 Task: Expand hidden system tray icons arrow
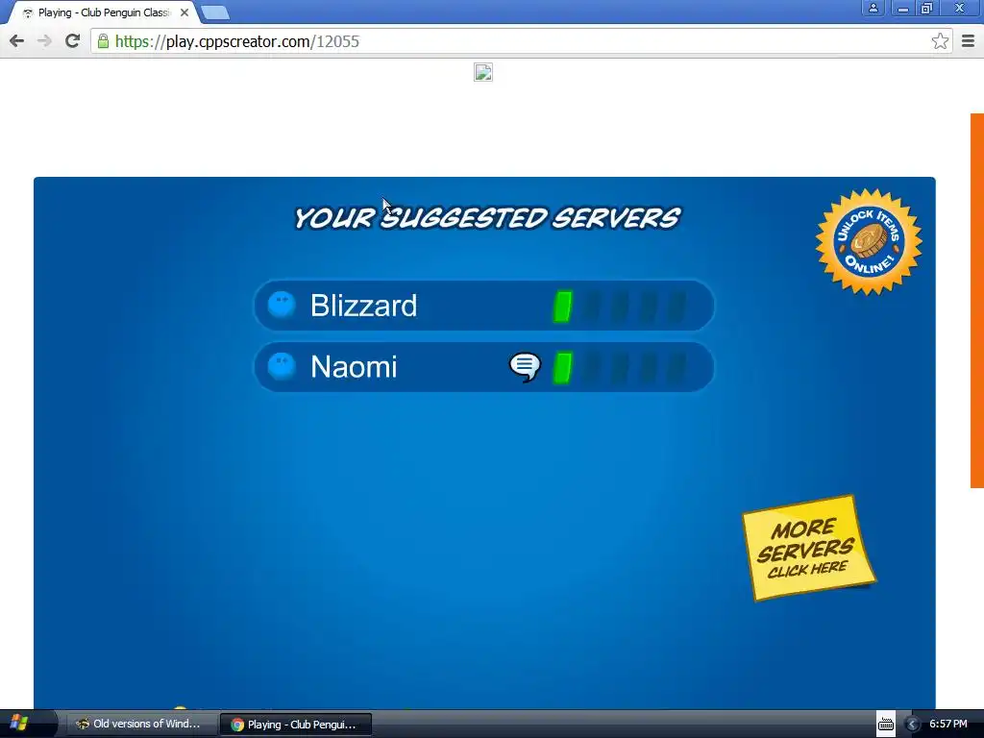tap(913, 725)
